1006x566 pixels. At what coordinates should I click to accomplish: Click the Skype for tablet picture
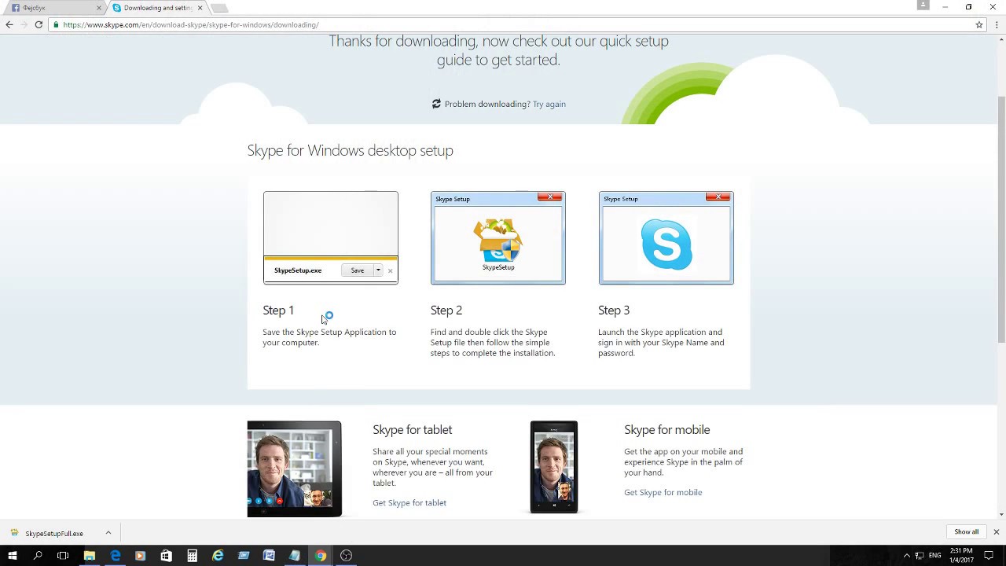(x=294, y=469)
